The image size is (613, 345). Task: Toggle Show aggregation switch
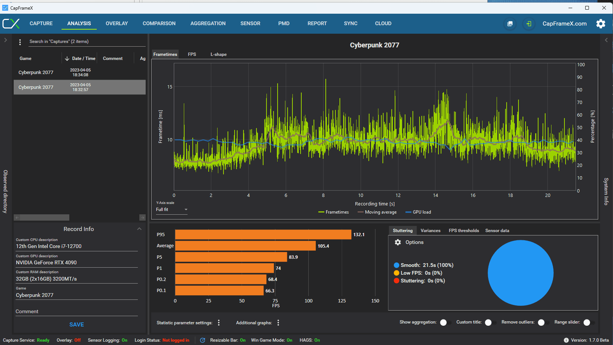pyautogui.click(x=445, y=322)
